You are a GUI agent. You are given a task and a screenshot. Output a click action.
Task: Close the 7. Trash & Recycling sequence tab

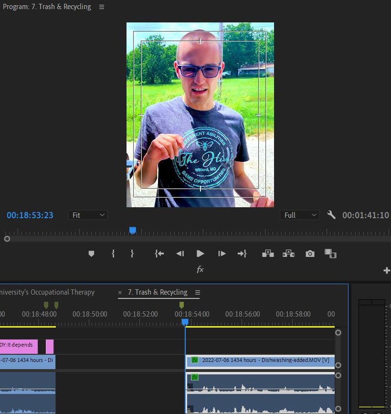coord(120,293)
